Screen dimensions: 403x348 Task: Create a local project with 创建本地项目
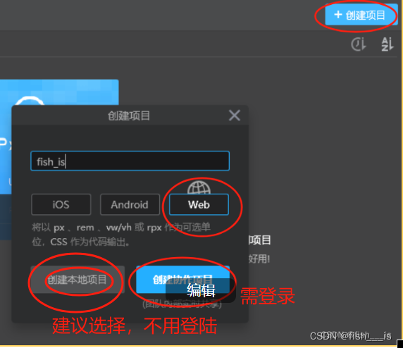tap(77, 280)
